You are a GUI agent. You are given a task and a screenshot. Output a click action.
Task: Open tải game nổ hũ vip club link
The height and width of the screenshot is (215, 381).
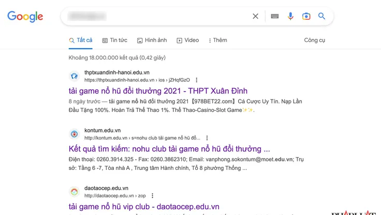click(x=144, y=207)
